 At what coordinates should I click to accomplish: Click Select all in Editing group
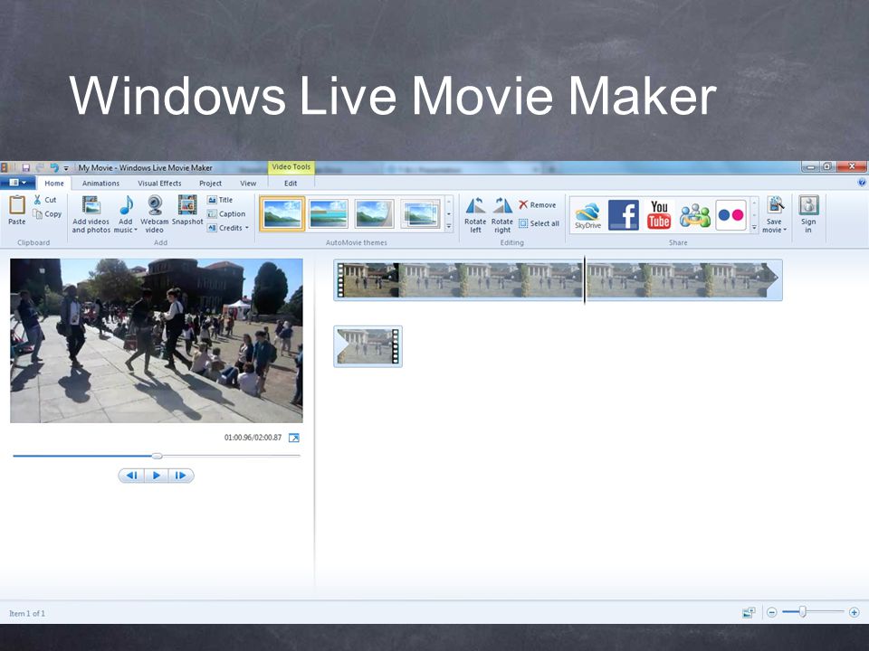click(539, 223)
